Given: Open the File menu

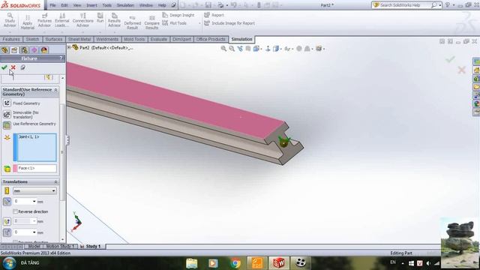Looking at the screenshot, I should click(52, 5).
